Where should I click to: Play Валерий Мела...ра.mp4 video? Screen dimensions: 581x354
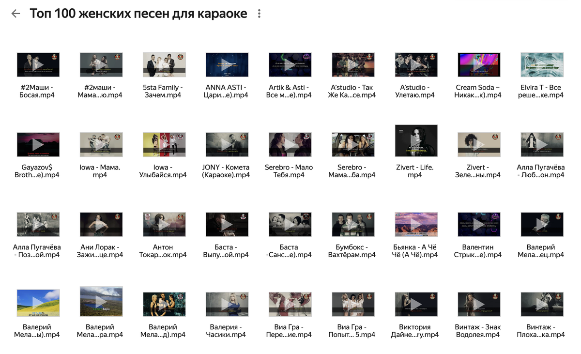(101, 303)
